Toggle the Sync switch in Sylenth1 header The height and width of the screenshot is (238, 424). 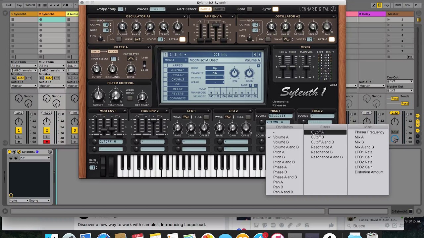pos(275,9)
